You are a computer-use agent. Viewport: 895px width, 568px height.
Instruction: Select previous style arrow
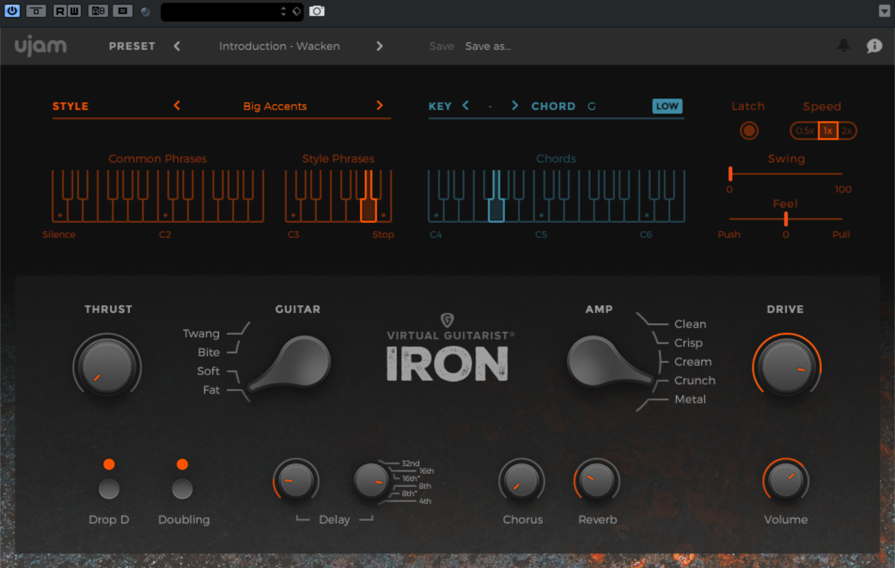pos(177,105)
